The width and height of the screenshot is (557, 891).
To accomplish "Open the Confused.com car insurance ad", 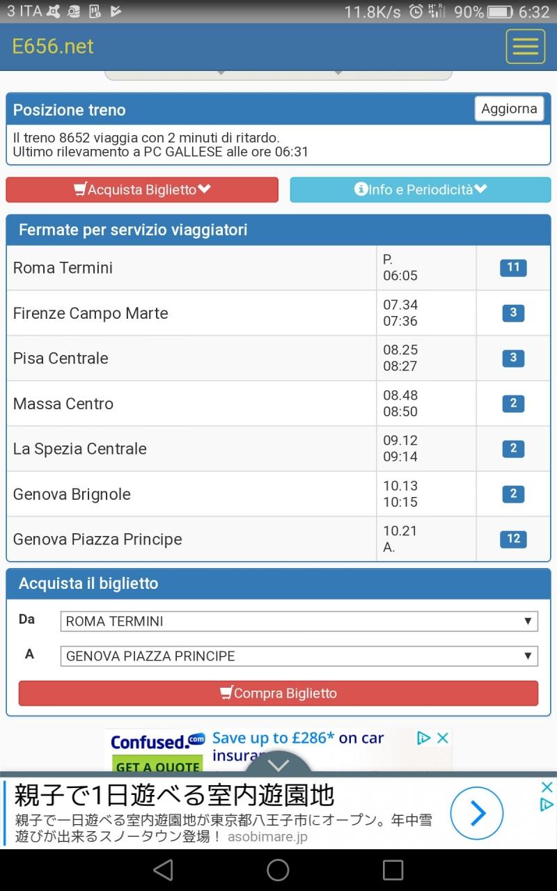I will click(x=278, y=750).
